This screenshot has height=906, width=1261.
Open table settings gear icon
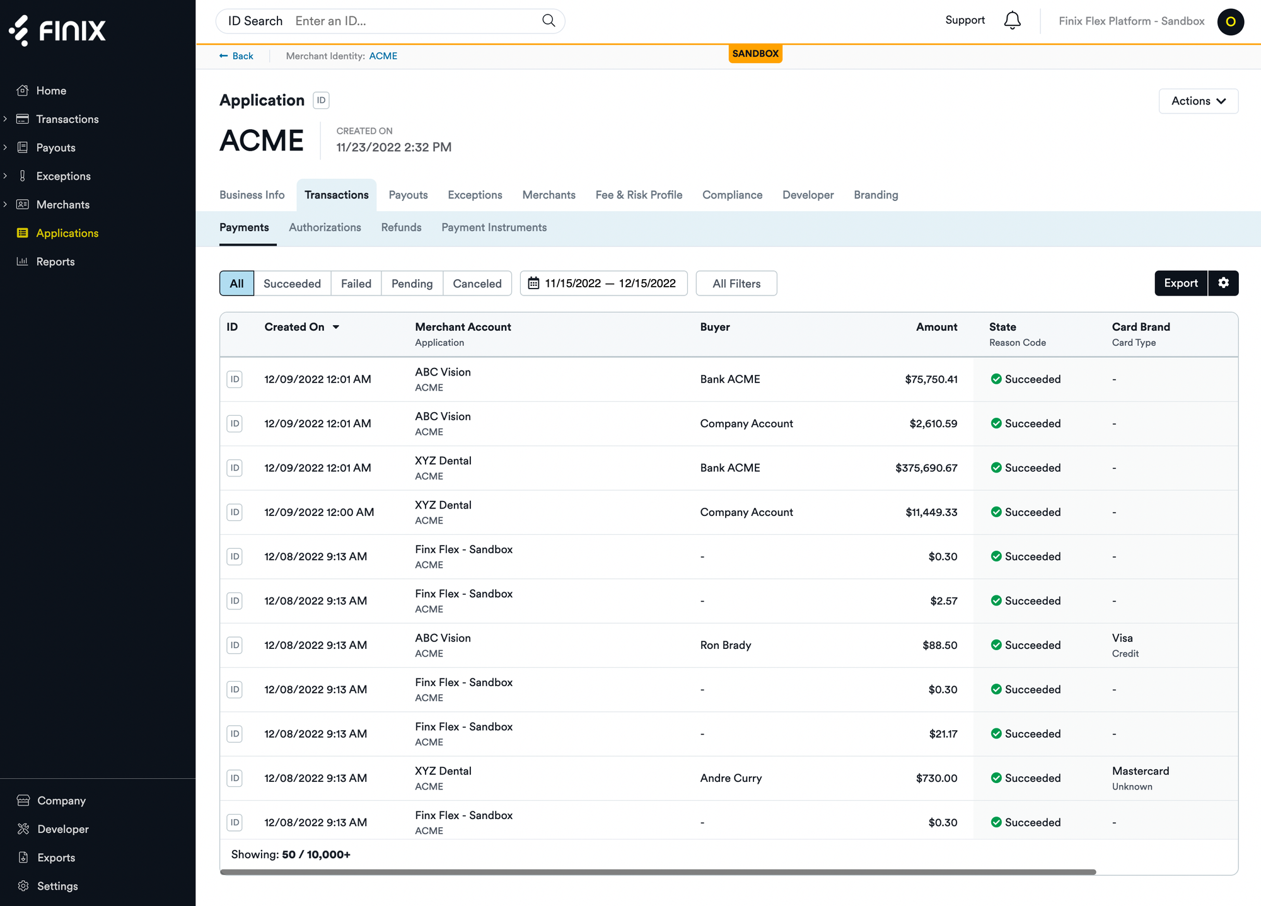[x=1223, y=283]
